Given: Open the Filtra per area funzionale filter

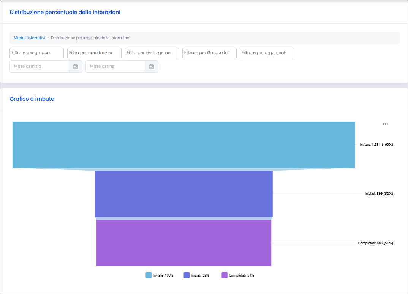Looking at the screenshot, I should pyautogui.click(x=94, y=53).
